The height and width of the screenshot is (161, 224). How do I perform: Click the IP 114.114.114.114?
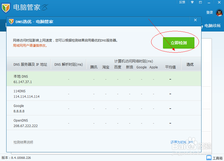pyautogui.click(x=26, y=97)
